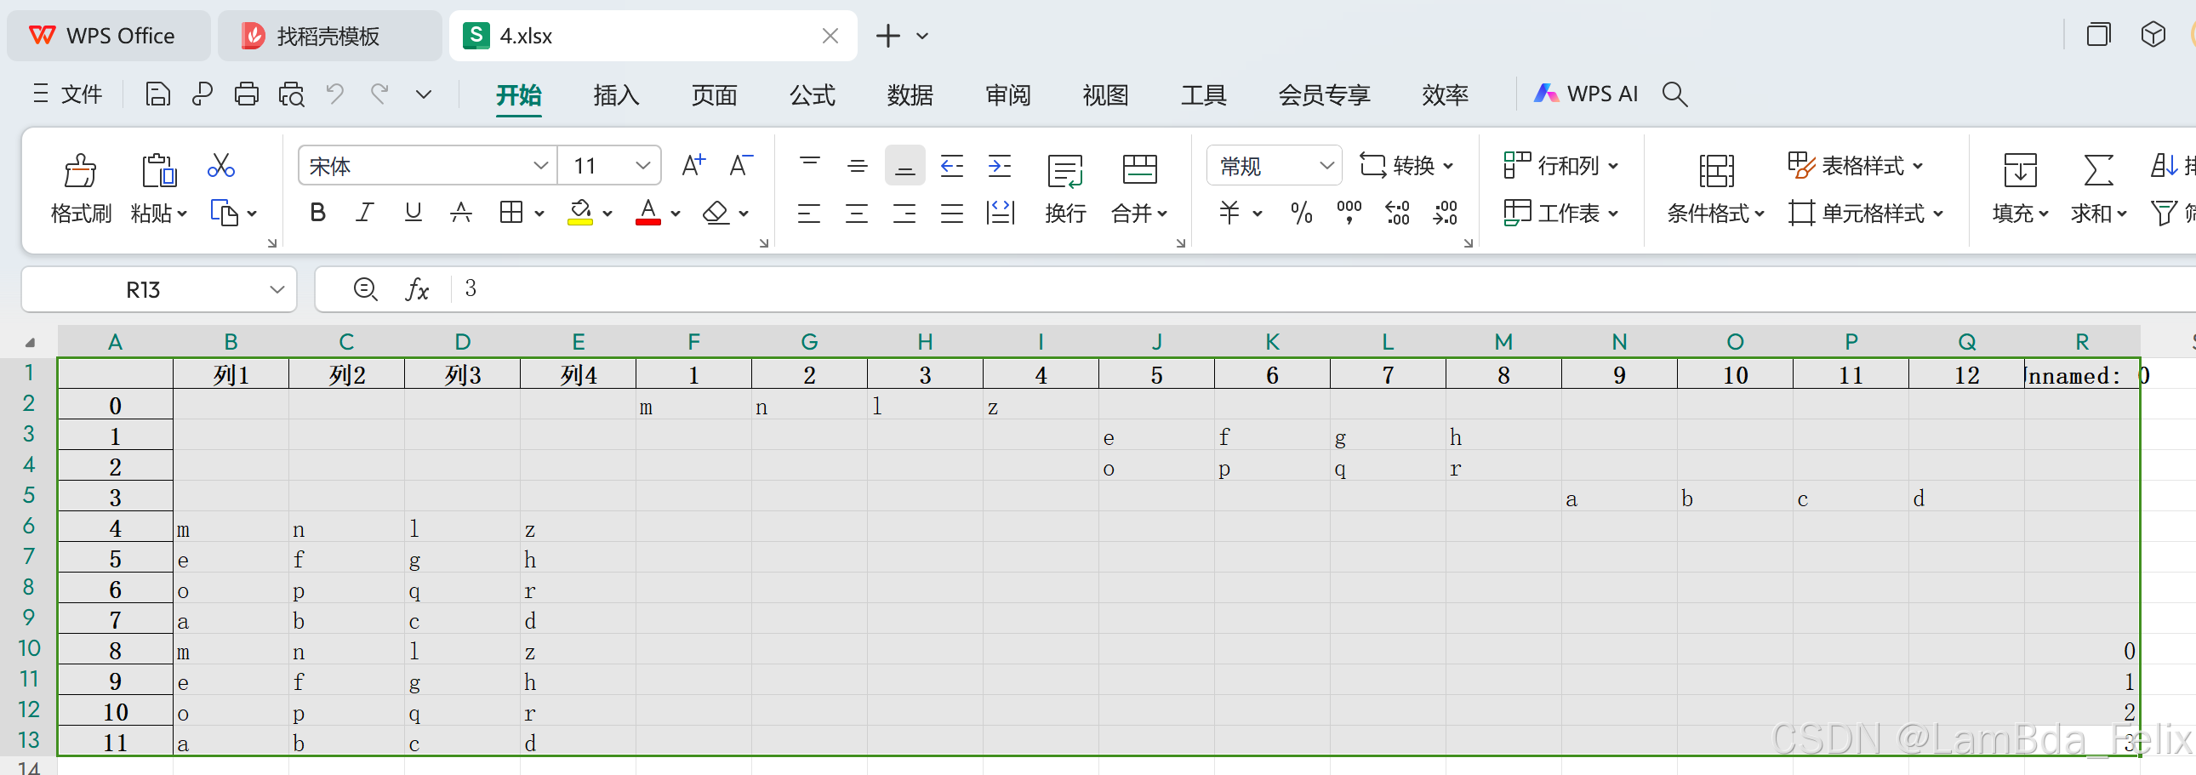The image size is (2196, 775).
Task: Open a new tab with plus button
Action: [887, 36]
